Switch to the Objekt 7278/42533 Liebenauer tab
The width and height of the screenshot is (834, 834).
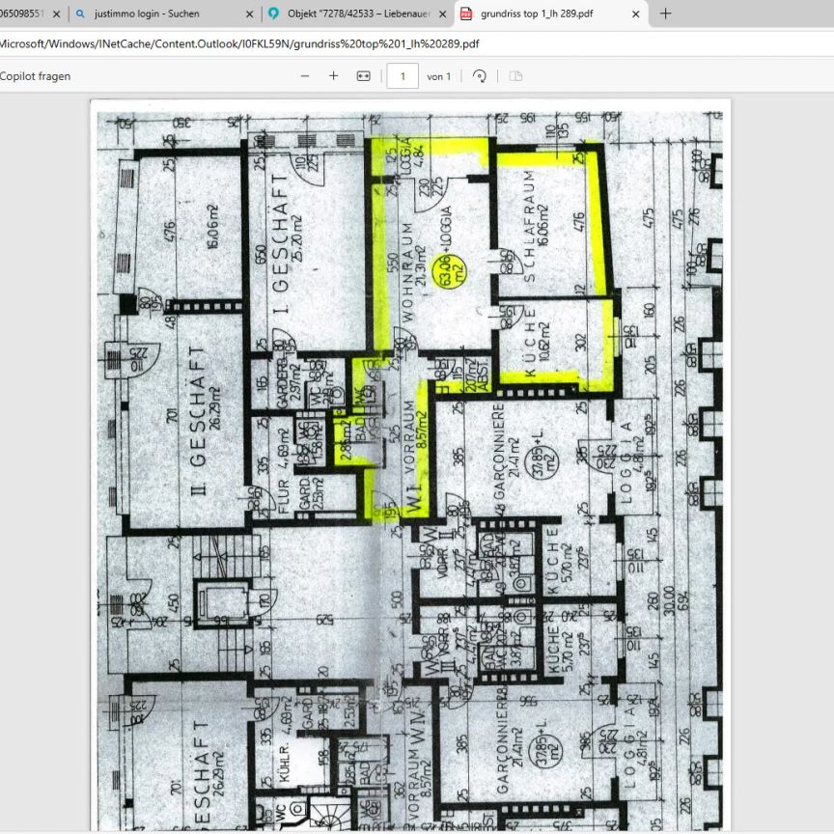tap(348, 14)
